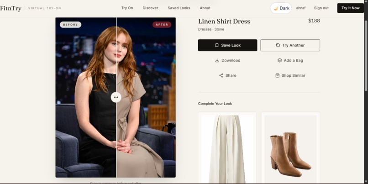Click Sign out
The image size is (368, 184).
pyautogui.click(x=321, y=8)
